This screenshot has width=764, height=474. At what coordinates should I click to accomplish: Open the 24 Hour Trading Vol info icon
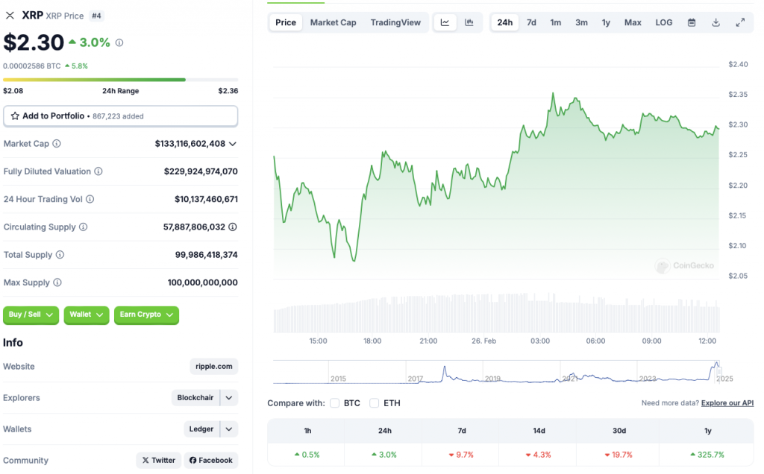tap(90, 199)
